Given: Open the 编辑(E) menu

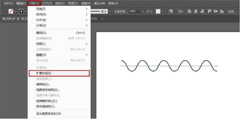Looking at the screenshot, I should (21, 3).
